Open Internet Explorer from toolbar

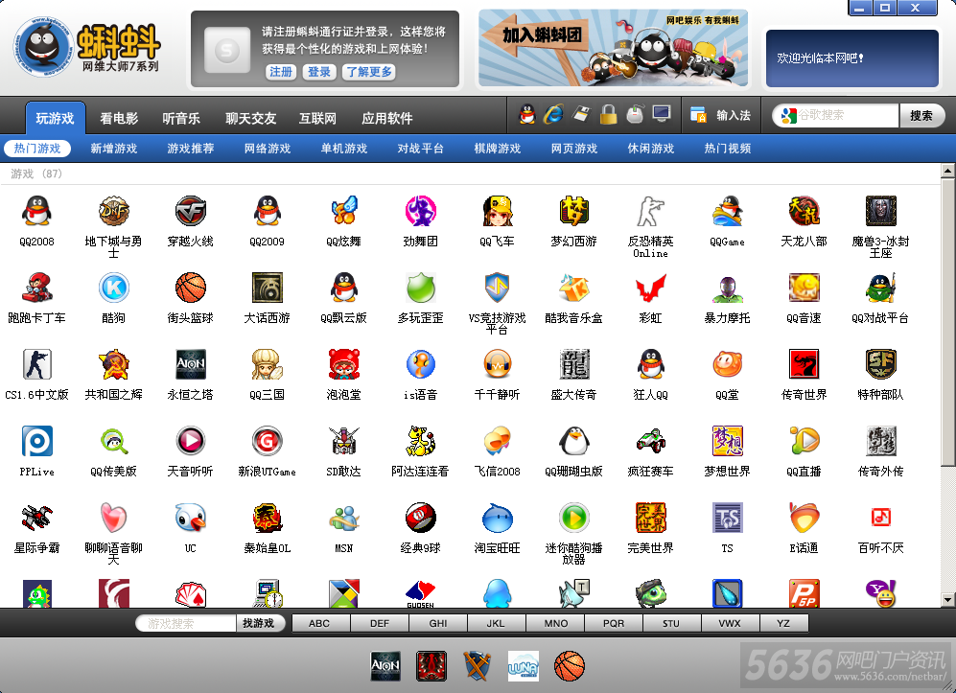point(553,114)
